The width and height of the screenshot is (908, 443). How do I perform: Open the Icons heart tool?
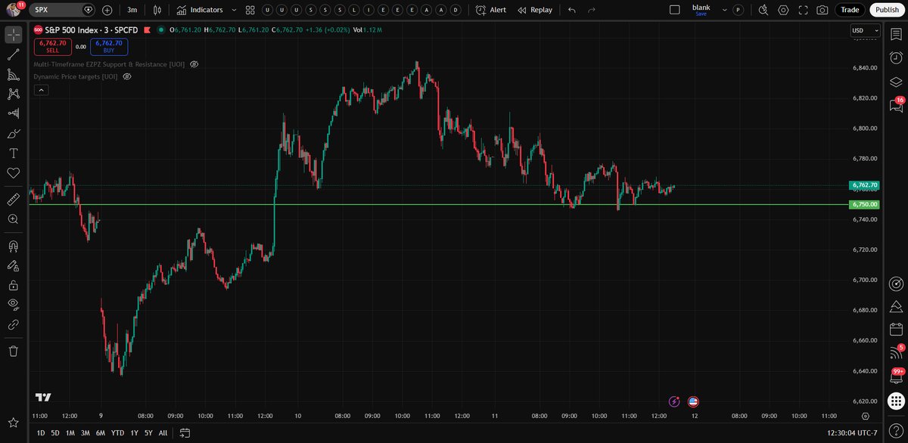(x=13, y=173)
